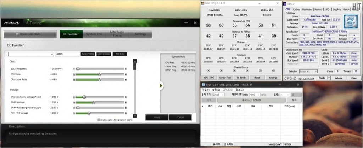Image resolution: width=363 pixels, height=148 pixels.
Task: Click the PCH +1.0 Voltage slider handle
Action: [x=89, y=113]
